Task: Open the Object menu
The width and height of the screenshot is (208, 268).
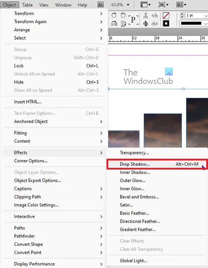Action: click(10, 5)
